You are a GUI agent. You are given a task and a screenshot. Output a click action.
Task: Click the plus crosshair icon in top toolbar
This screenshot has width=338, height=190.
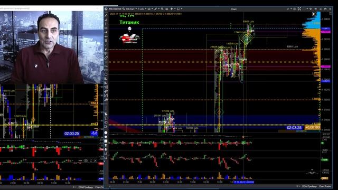172,9
